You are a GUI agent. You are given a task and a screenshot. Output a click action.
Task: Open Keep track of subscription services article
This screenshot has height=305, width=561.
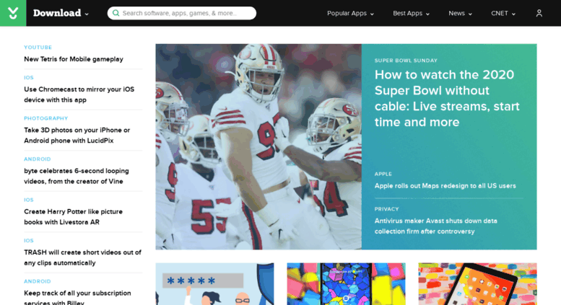[77, 298]
